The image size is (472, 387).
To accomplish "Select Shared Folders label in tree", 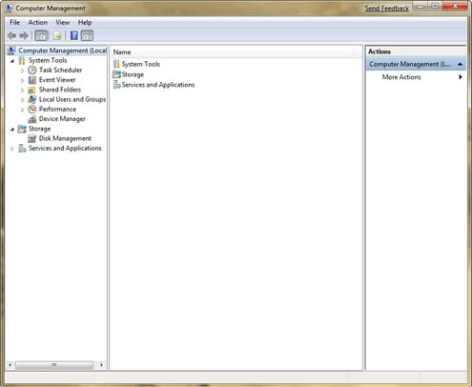I will point(60,90).
